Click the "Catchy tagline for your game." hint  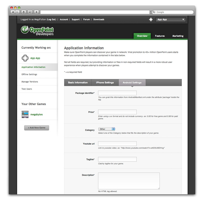pos(111,164)
